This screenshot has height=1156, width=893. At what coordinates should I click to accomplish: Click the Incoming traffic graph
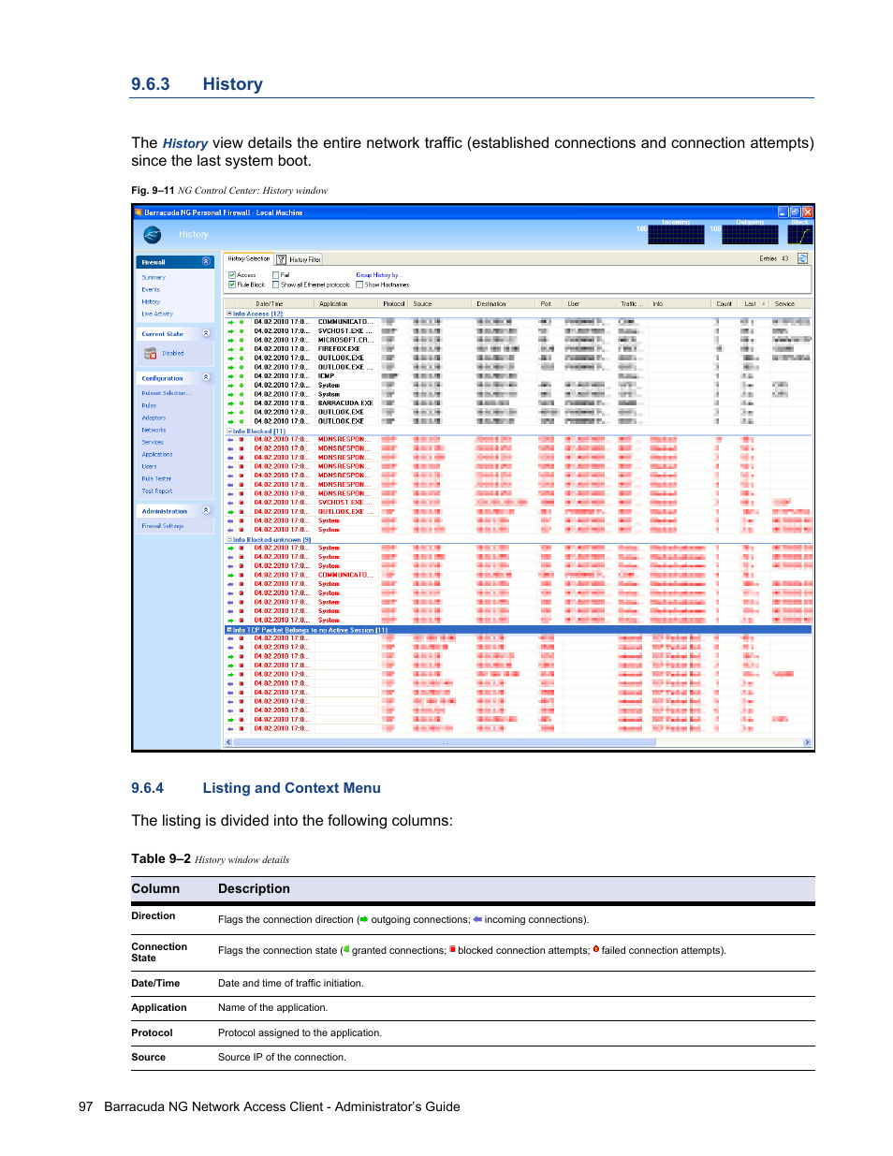[676, 234]
